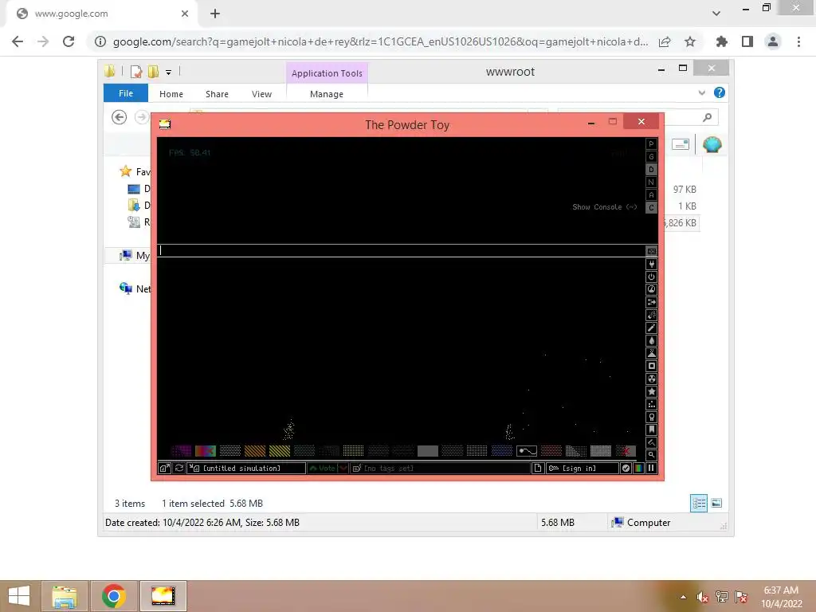Viewport: 816px width, 612px height.
Task: Enable the P view mode
Action: (651, 143)
